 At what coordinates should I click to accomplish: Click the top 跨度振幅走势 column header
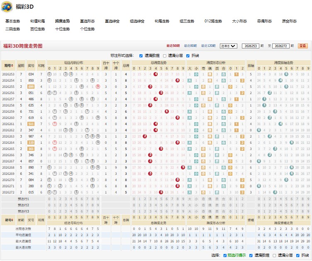click(283, 63)
